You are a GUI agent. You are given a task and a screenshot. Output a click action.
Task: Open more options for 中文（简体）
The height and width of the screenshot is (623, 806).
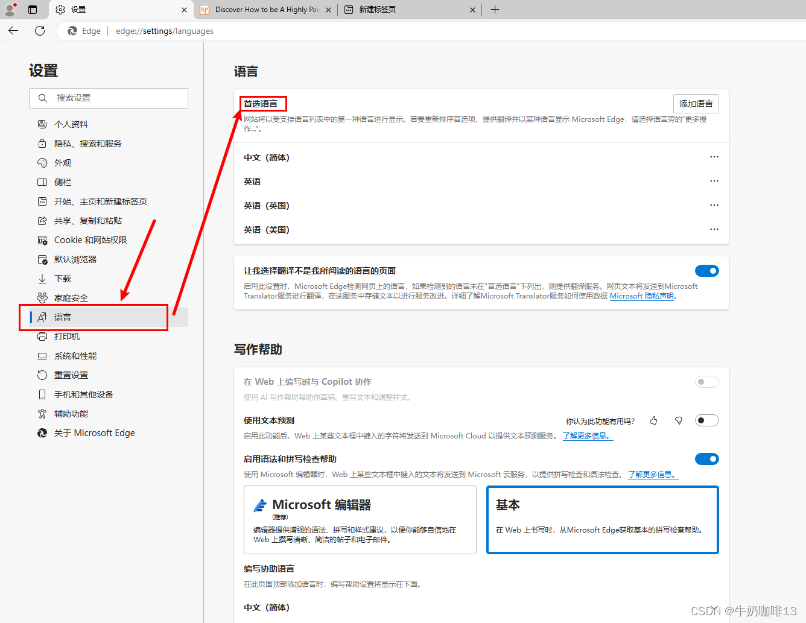[714, 157]
